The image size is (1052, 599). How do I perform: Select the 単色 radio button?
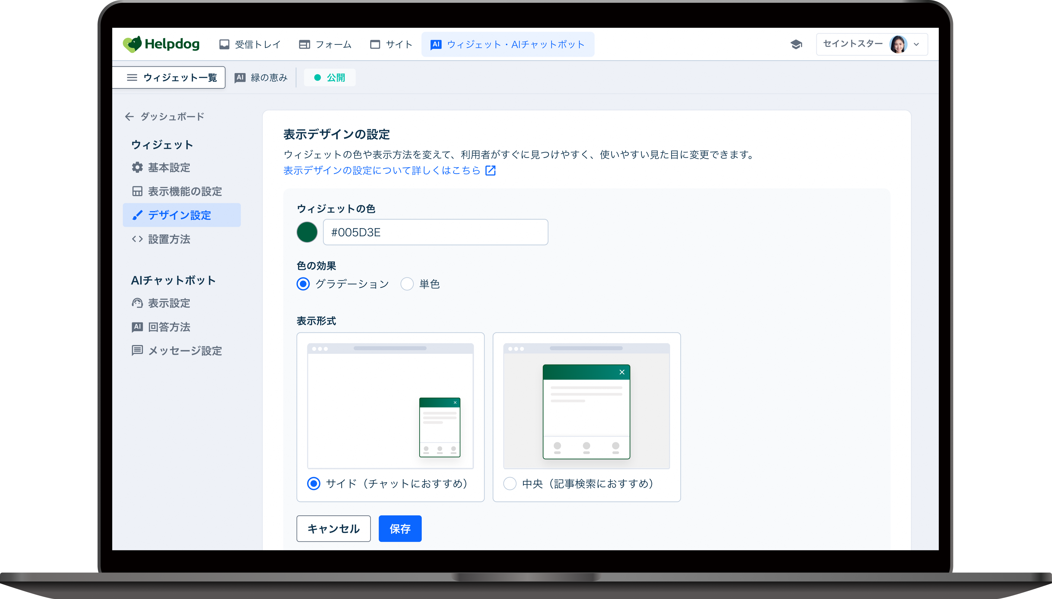pyautogui.click(x=407, y=284)
